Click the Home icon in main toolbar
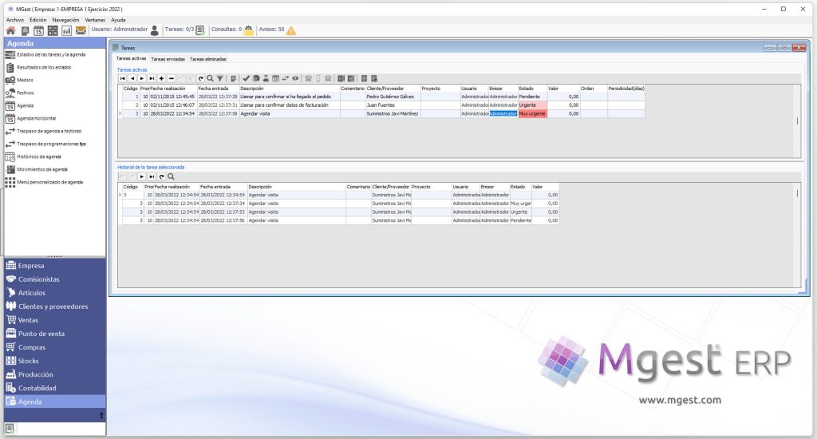The image size is (817, 439). pos(10,31)
